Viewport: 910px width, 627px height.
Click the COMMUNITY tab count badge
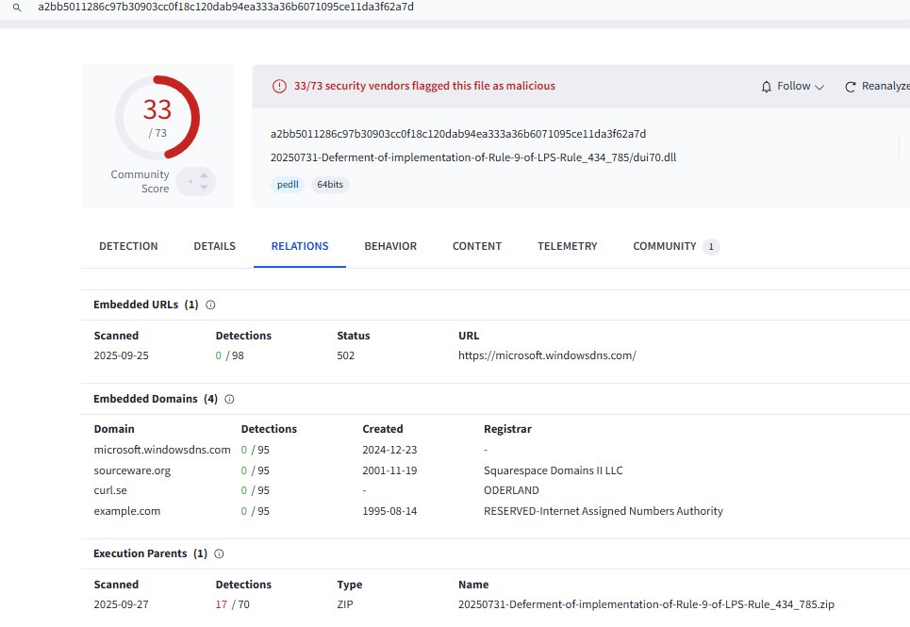point(711,246)
